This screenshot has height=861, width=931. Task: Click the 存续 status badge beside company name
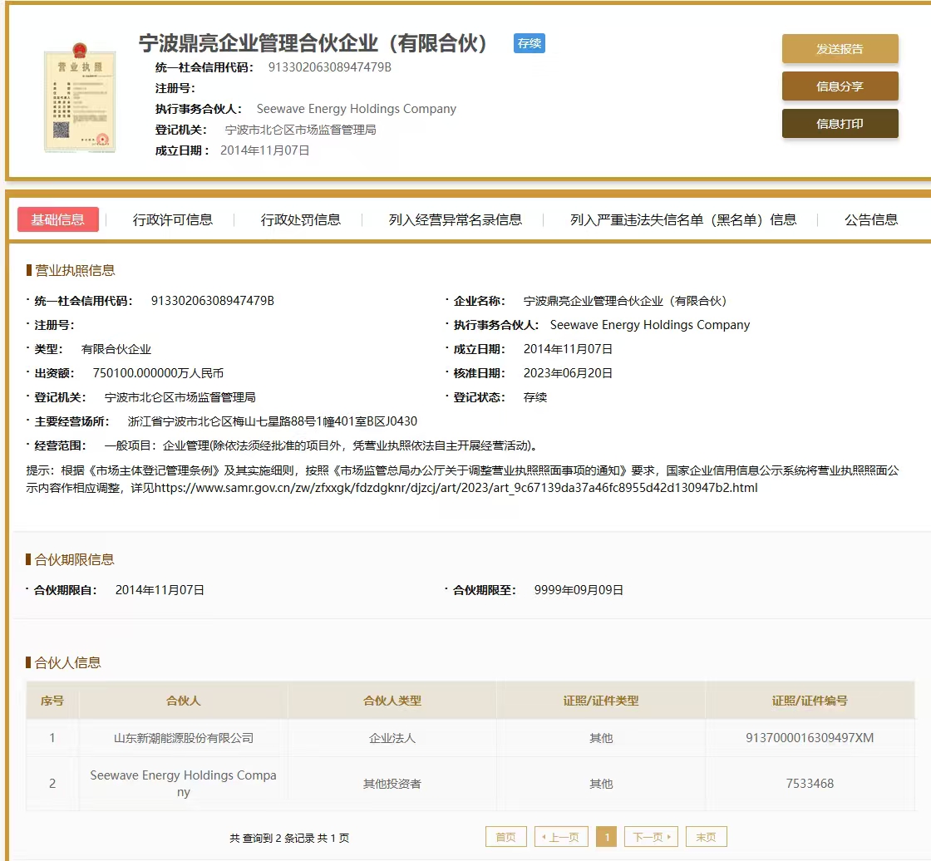pyautogui.click(x=529, y=43)
